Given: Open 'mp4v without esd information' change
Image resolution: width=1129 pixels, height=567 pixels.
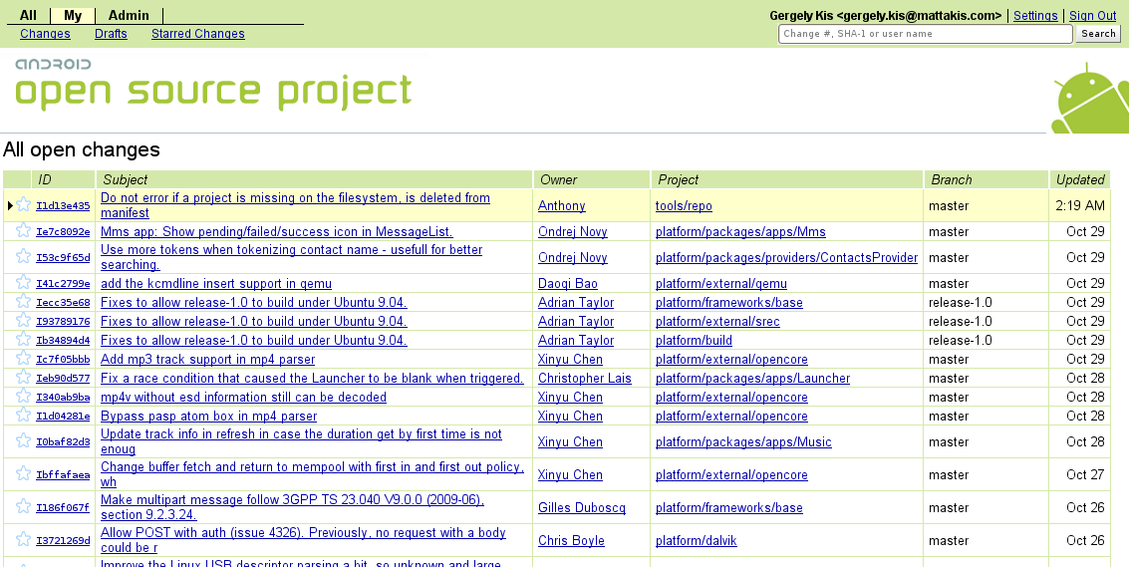Looking at the screenshot, I should pos(243,397).
